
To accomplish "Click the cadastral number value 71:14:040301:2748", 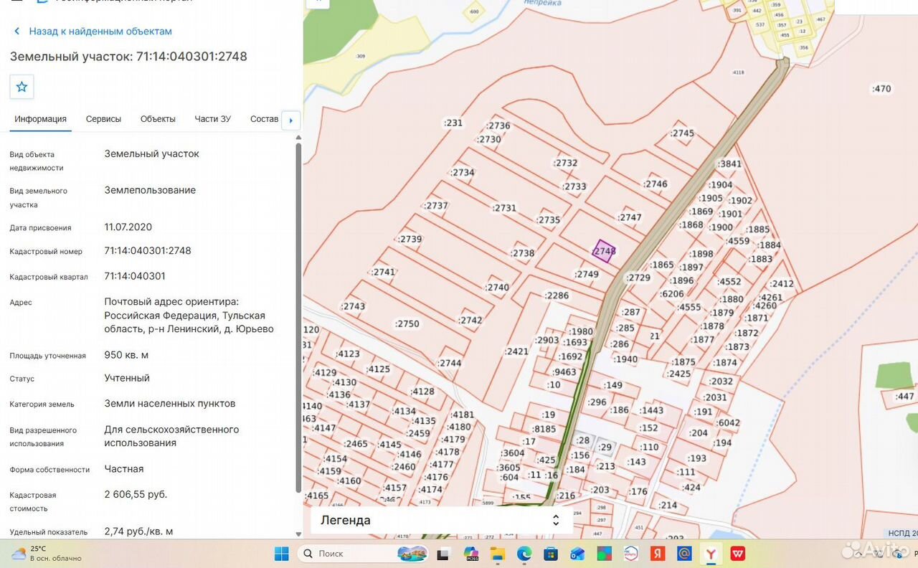I will (x=148, y=251).
